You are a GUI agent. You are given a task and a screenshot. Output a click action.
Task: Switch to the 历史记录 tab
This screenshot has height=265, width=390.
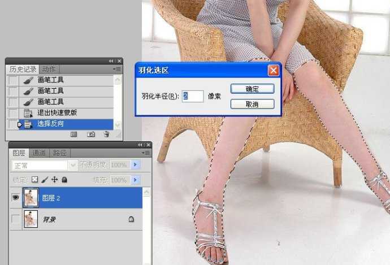coord(23,69)
